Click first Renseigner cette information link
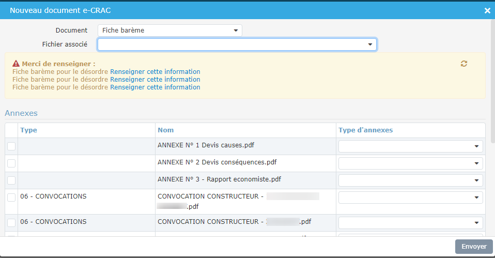This screenshot has width=495, height=258. [155, 72]
